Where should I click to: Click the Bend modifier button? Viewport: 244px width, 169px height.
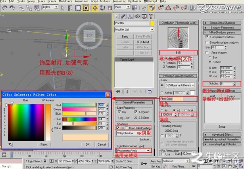(125, 36)
